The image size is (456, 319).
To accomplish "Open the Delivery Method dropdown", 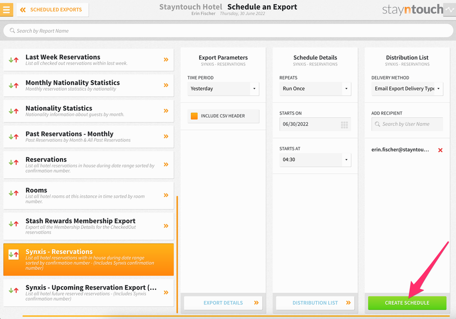I will pos(407,89).
